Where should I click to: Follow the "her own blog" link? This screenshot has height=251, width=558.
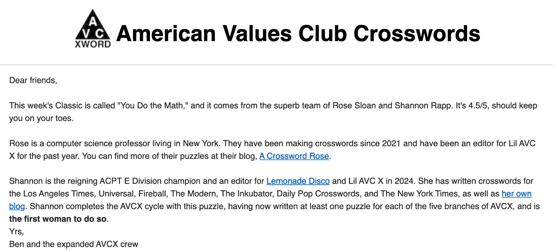tap(516, 193)
